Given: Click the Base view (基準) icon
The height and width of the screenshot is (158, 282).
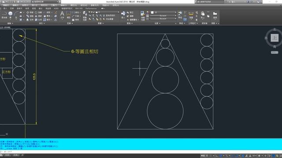Looking at the screenshot, I should pyautogui.click(x=215, y=15).
